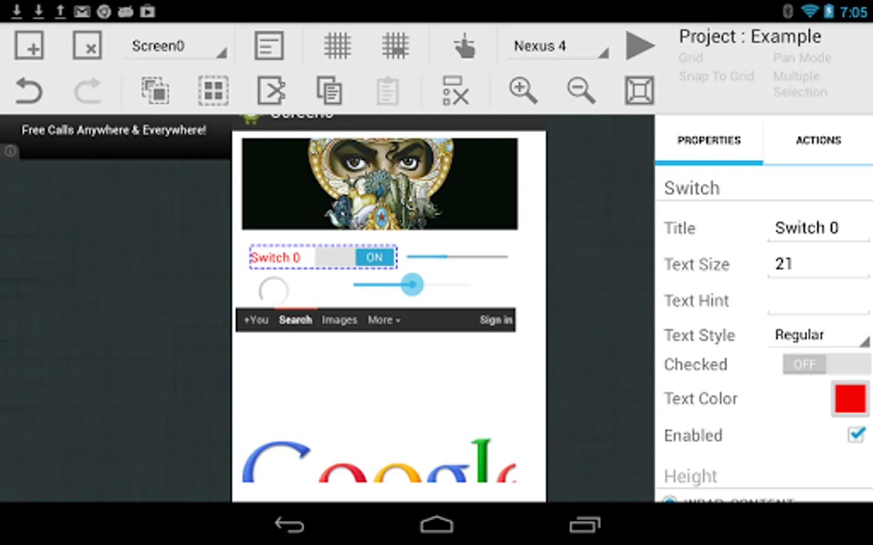Click the +You link in the web view

[x=256, y=320]
